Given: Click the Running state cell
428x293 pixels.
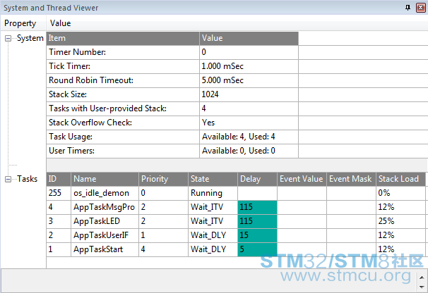Looking at the screenshot, I should [213, 193].
